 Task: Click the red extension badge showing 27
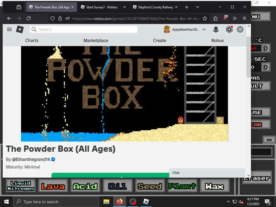(225, 18)
